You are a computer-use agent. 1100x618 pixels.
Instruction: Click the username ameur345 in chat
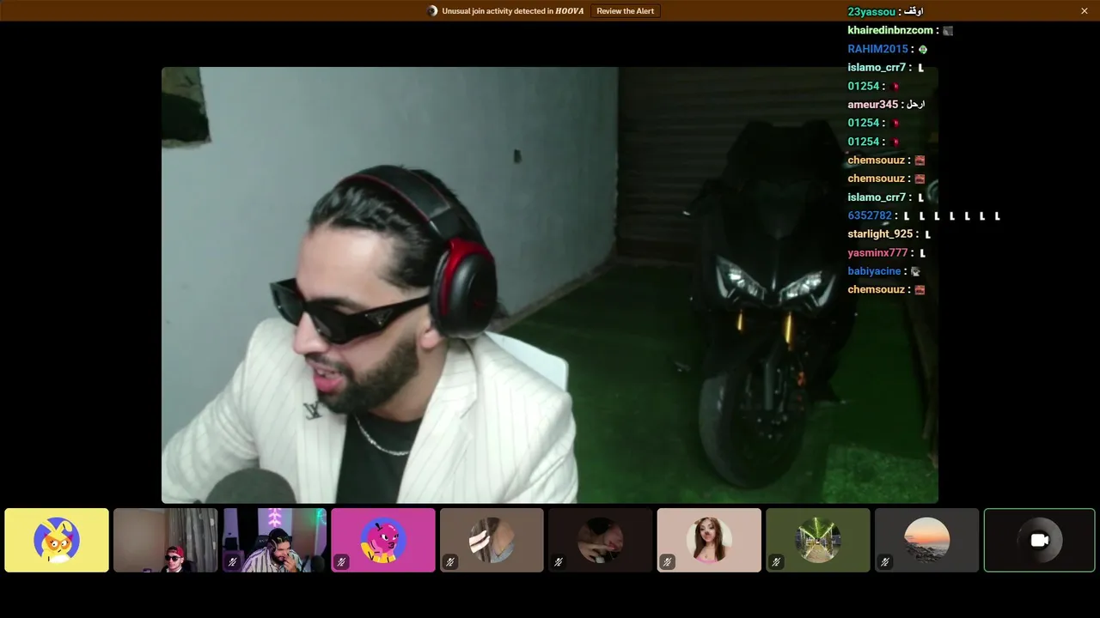pyautogui.click(x=872, y=105)
